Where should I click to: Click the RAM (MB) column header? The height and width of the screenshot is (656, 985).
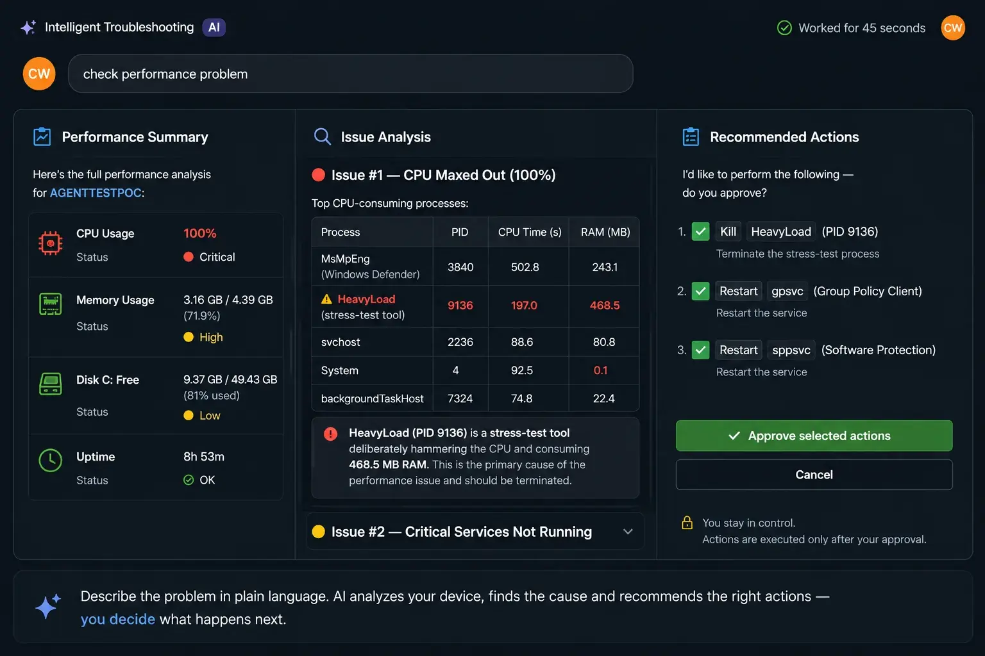(605, 232)
